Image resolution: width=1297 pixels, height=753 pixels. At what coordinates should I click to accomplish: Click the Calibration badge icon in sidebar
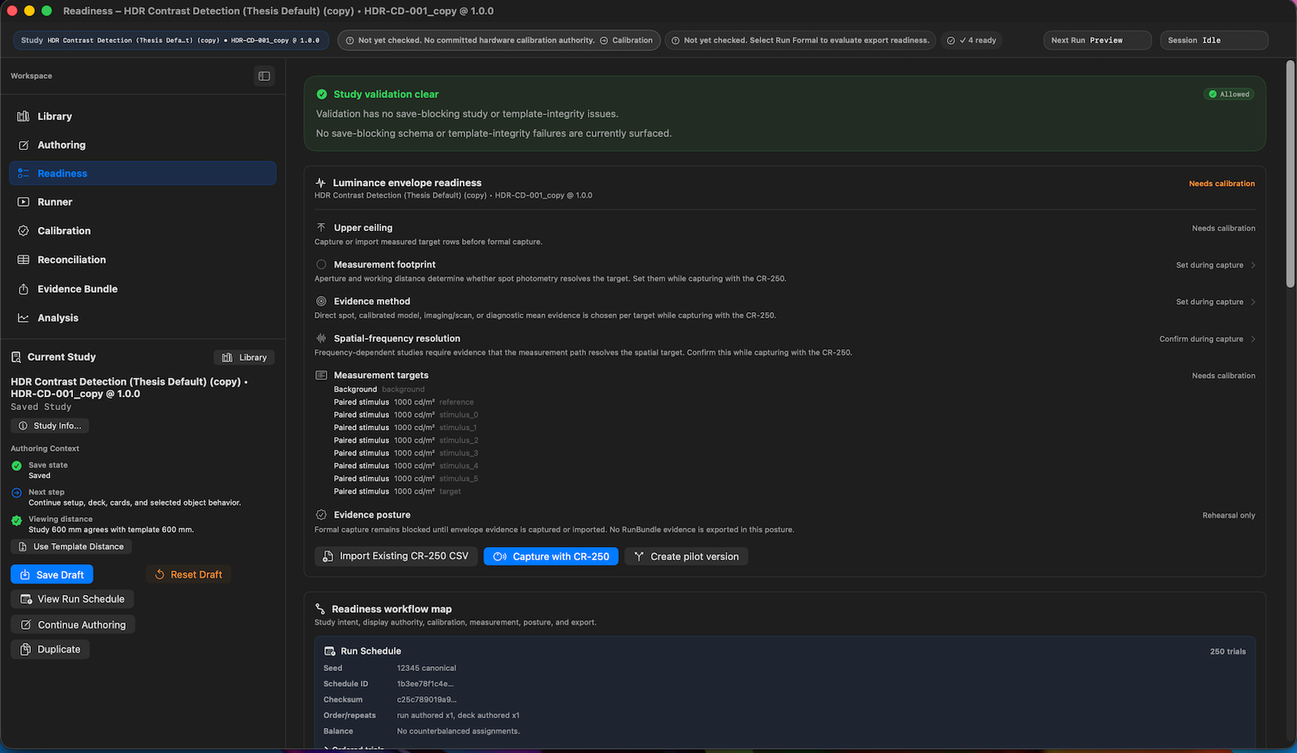tap(24, 231)
